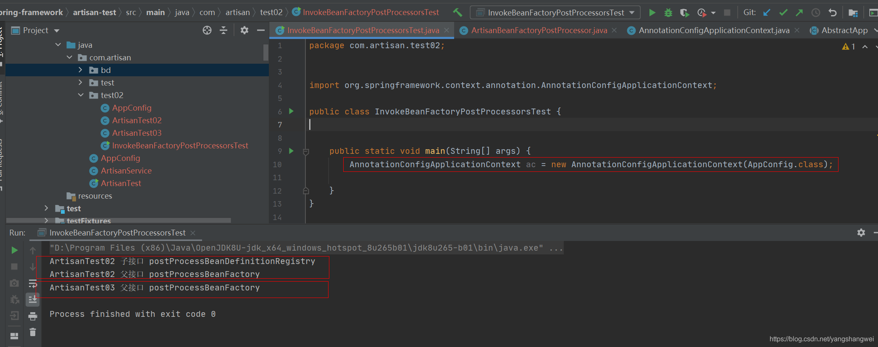Open the run configuration dropdown

555,13
